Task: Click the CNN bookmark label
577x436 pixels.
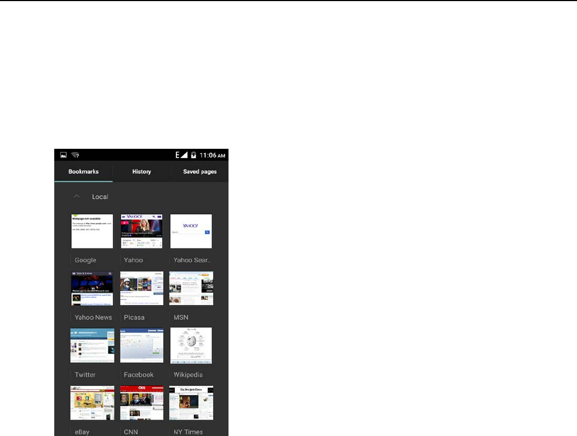Action: [130, 432]
